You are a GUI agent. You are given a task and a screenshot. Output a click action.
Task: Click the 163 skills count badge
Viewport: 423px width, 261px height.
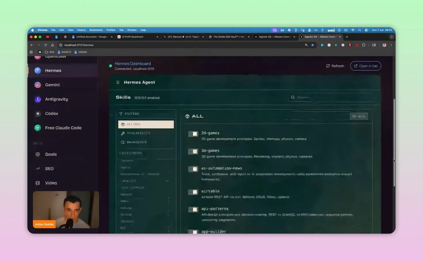(359, 116)
